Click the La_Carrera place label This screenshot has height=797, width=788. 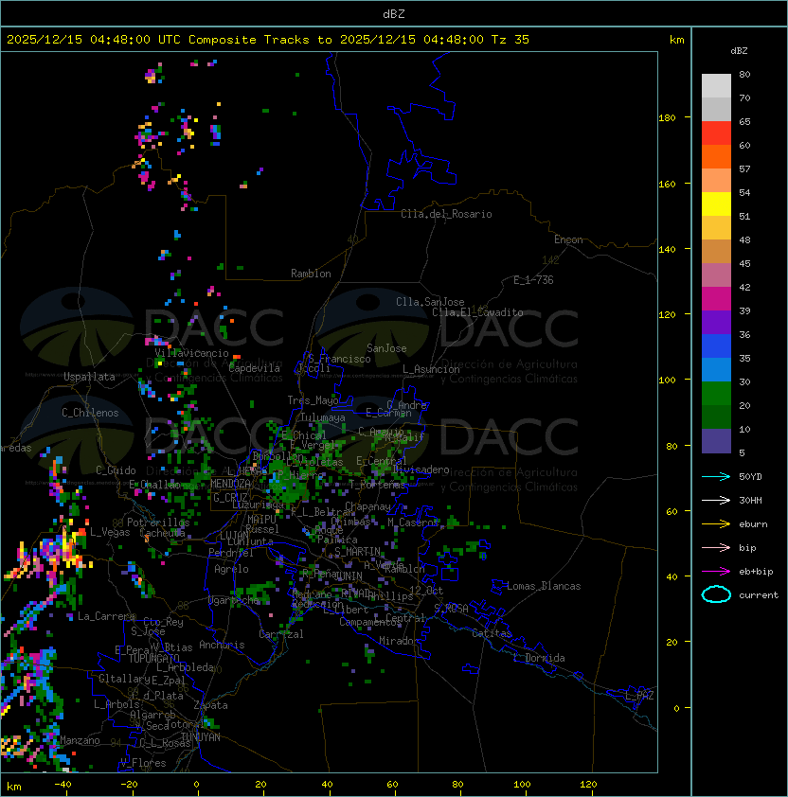pyautogui.click(x=106, y=616)
